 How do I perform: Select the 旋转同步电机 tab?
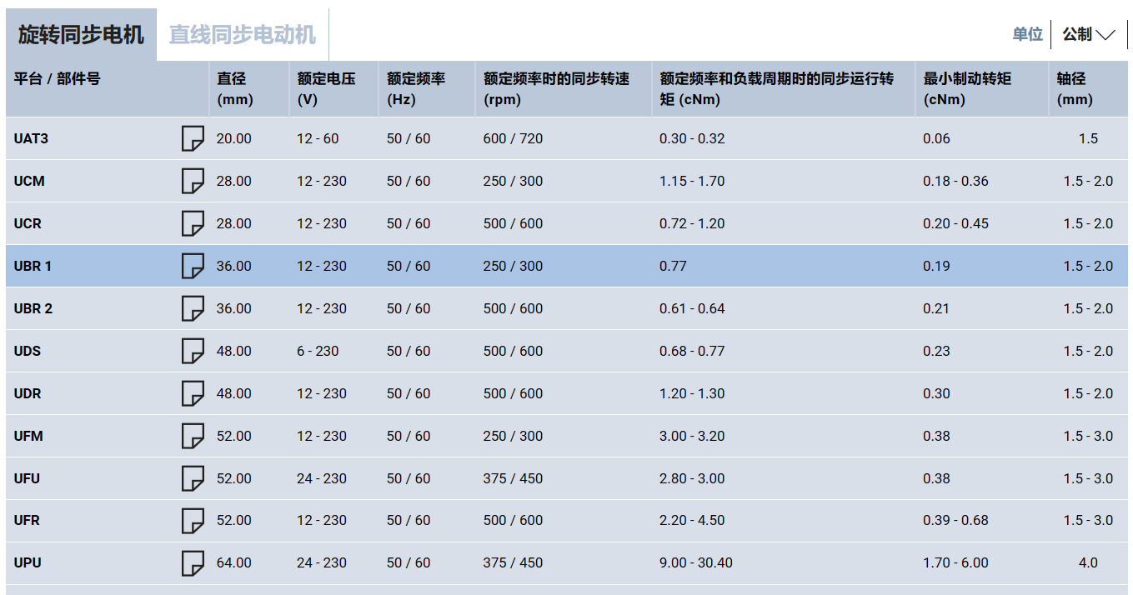pos(81,35)
